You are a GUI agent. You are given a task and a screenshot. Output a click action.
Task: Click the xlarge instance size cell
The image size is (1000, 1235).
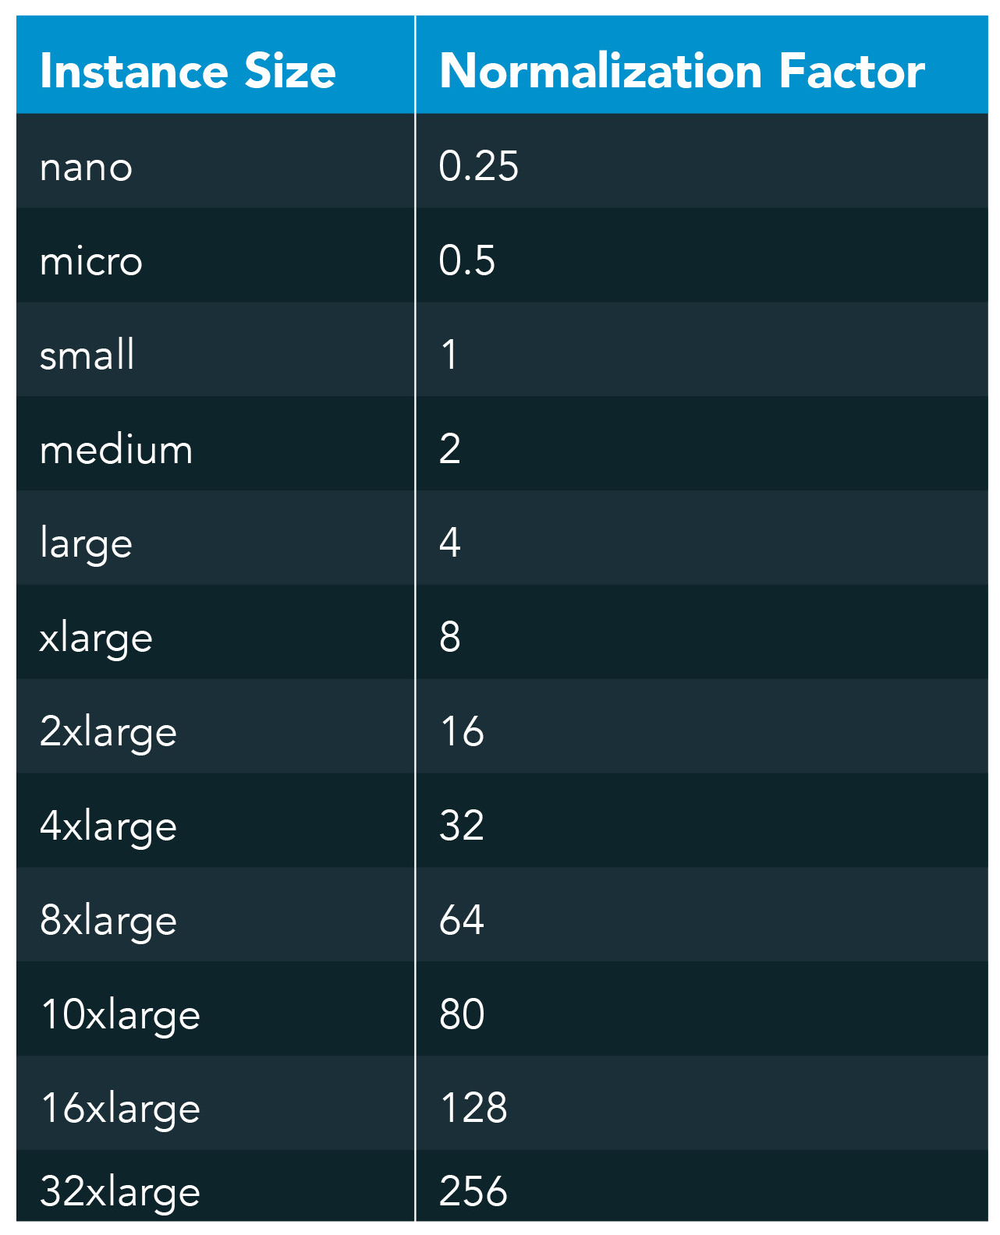pyautogui.click(x=96, y=638)
